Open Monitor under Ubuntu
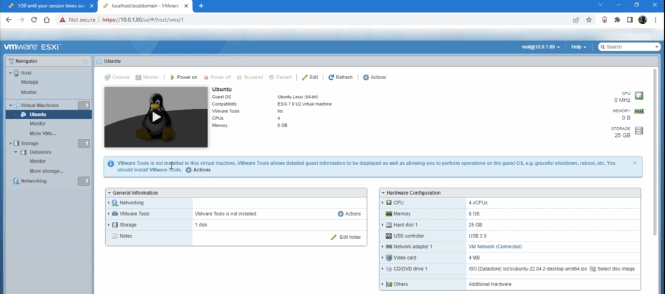This screenshot has width=665, height=294. tap(37, 124)
